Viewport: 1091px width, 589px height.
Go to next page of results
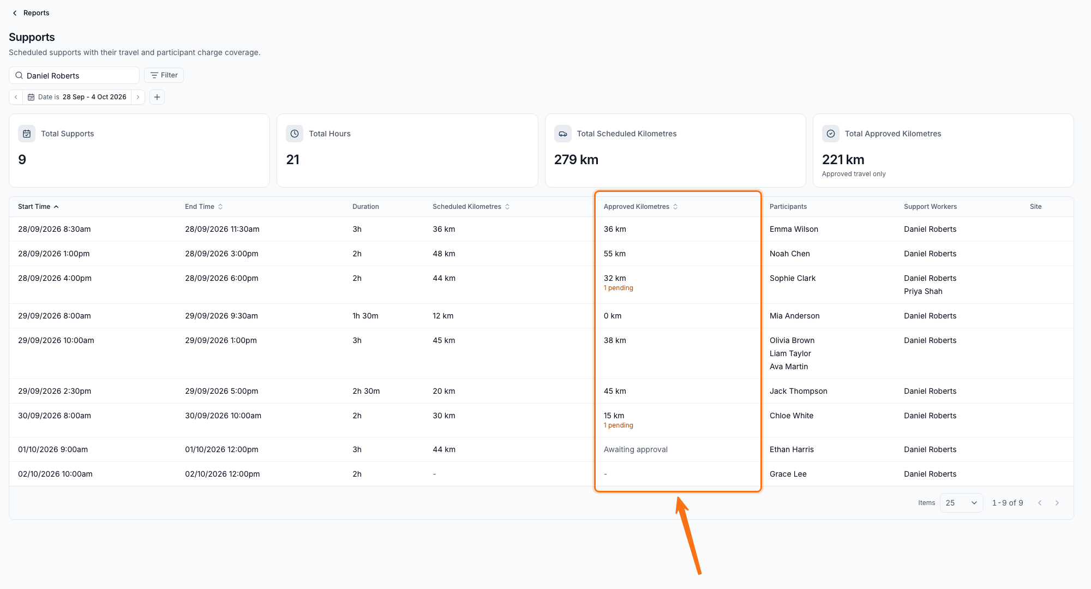click(1057, 503)
